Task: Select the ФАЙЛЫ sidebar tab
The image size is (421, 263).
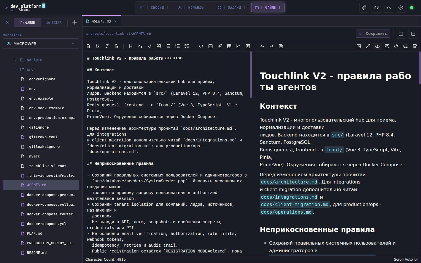Action: [x=27, y=23]
